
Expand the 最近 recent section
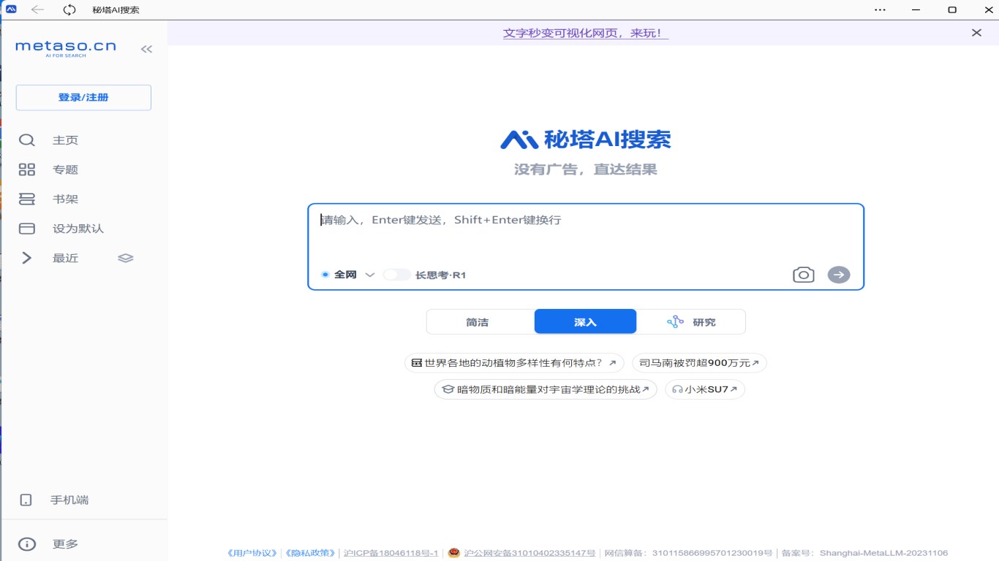point(26,258)
